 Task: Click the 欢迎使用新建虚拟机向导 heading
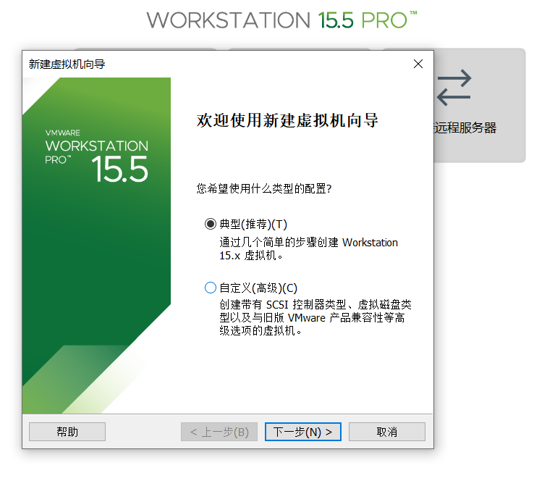(x=287, y=120)
